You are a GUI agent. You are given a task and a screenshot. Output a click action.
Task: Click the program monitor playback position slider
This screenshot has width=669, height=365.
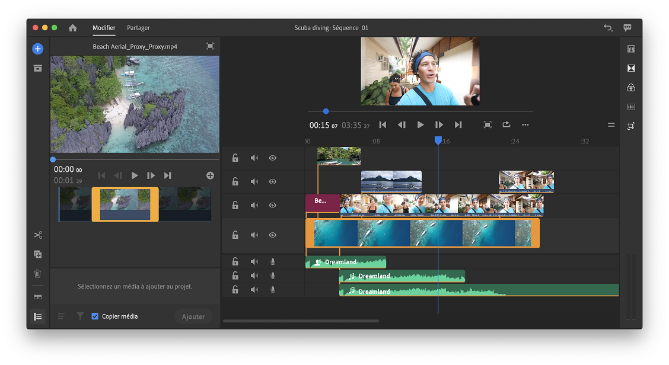pyautogui.click(x=326, y=111)
